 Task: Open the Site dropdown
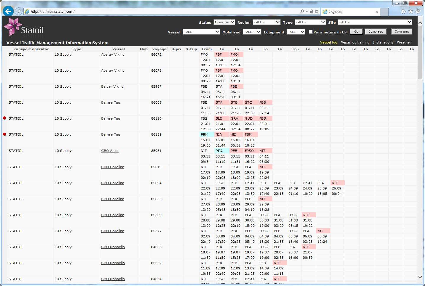coord(375,22)
